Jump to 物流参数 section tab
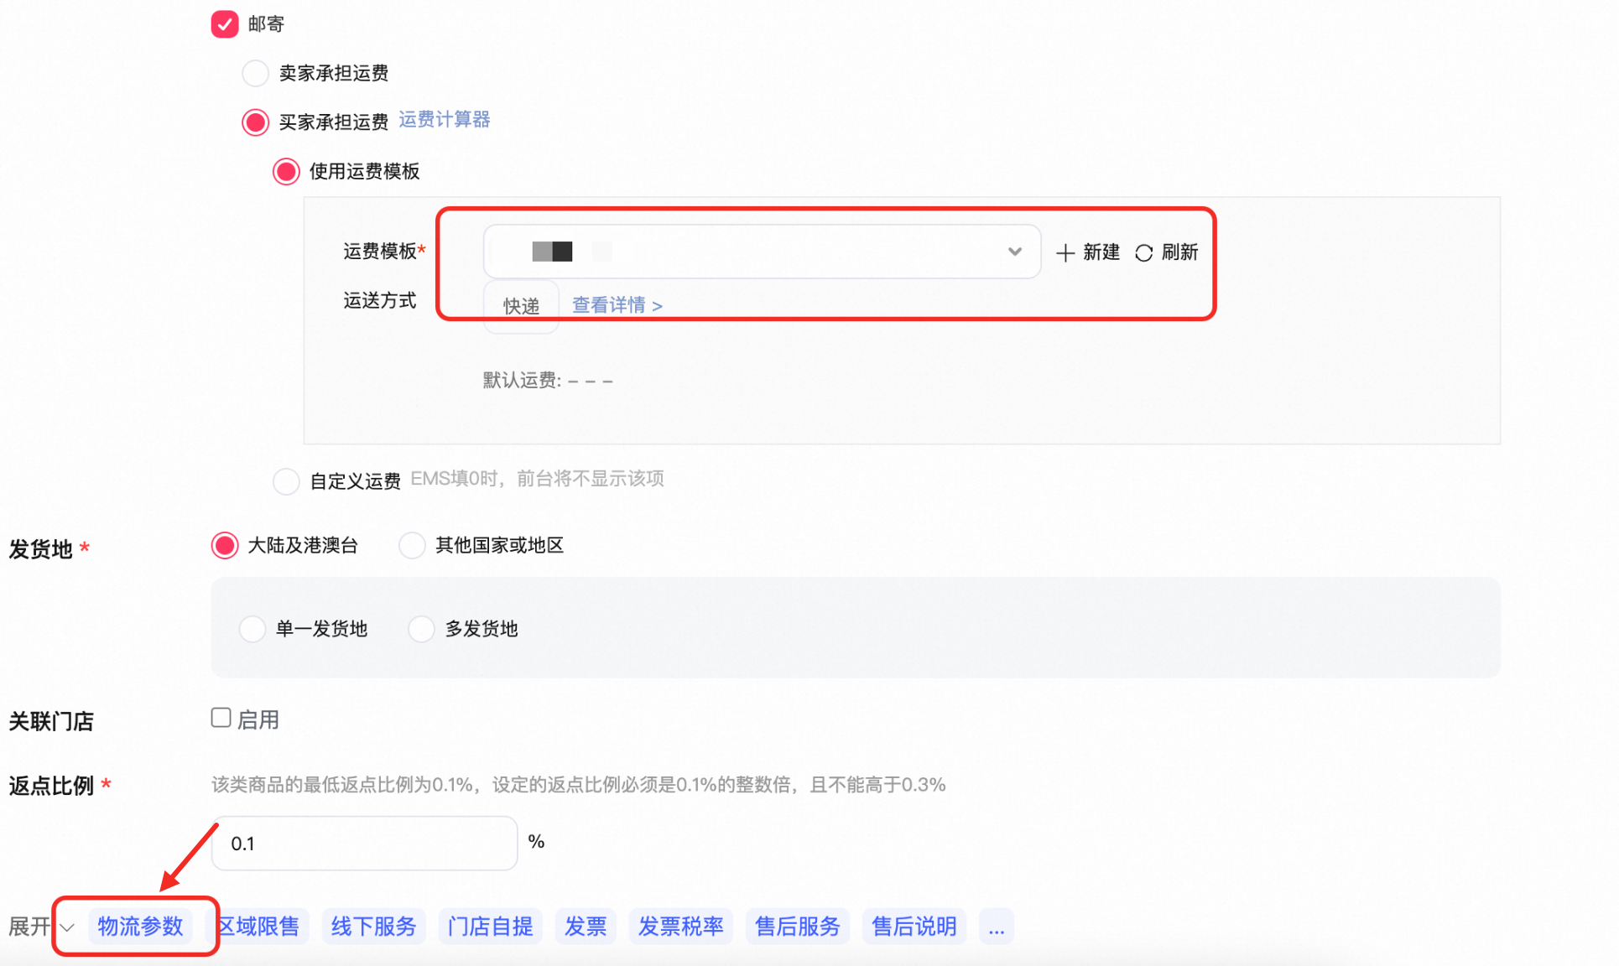Screen dimensions: 1619x966 click(x=140, y=927)
